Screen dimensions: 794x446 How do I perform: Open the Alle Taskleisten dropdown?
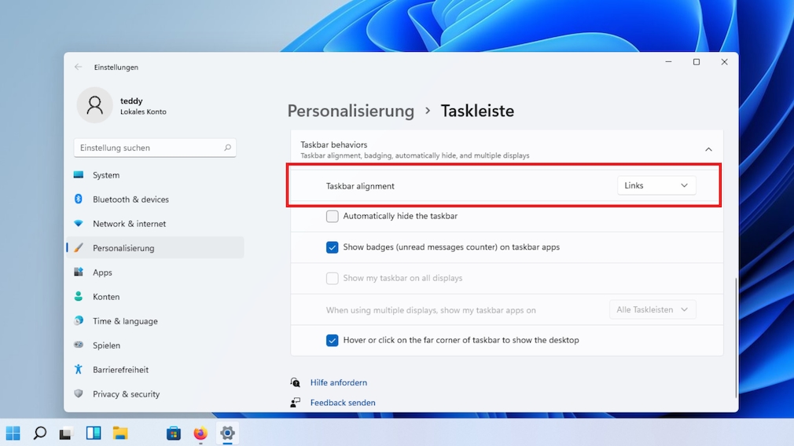tap(652, 309)
